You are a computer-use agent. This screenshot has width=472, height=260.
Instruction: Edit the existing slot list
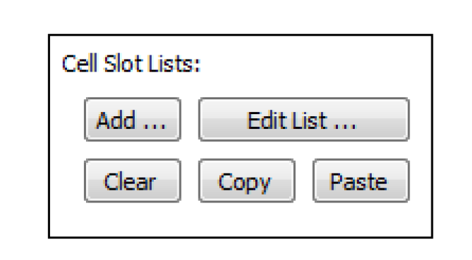[304, 120]
